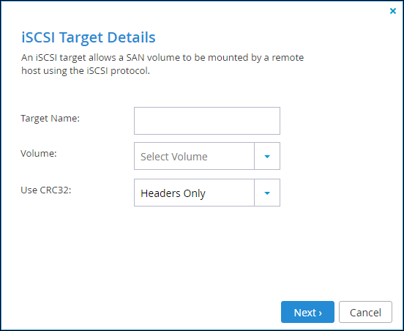Click the 'host using the iSCSI protocol' text
The image size is (404, 331).
click(86, 70)
